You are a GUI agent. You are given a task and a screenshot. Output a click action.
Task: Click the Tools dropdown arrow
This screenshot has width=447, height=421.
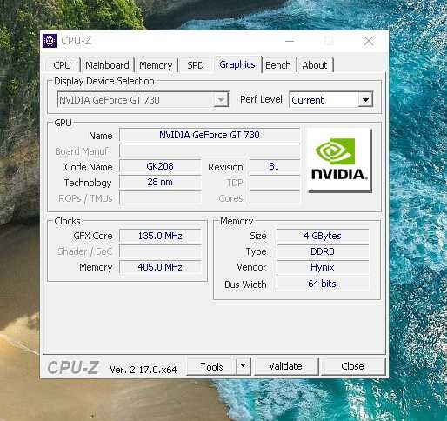click(244, 366)
